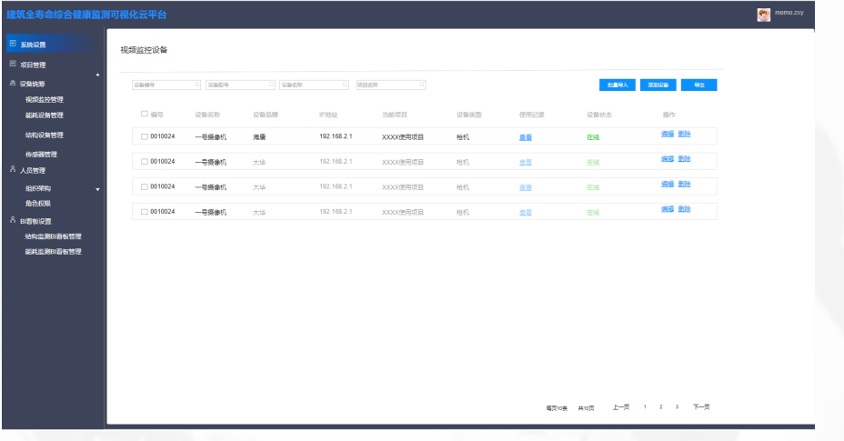Click the 海康 brand cell
The height and width of the screenshot is (441, 844).
(x=259, y=137)
